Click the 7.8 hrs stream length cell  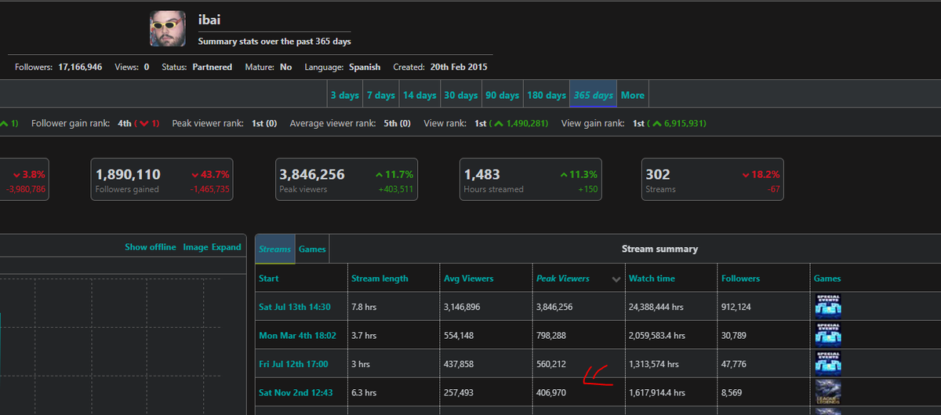(364, 307)
